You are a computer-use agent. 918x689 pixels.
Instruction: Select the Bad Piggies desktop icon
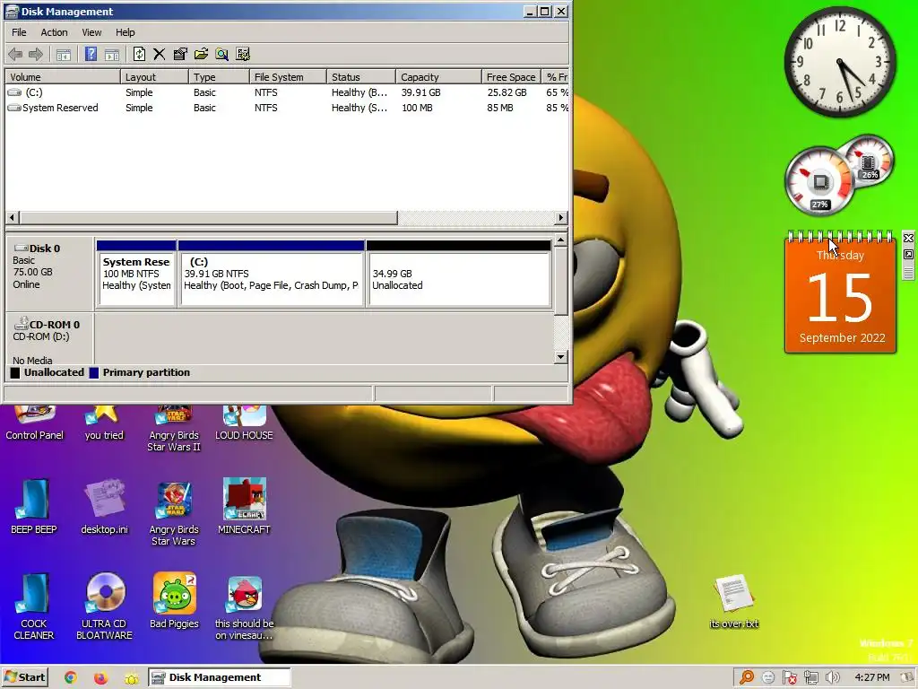[x=175, y=600]
